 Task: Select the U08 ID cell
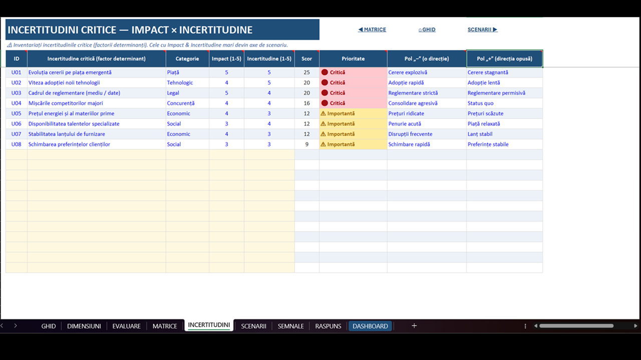(x=17, y=144)
